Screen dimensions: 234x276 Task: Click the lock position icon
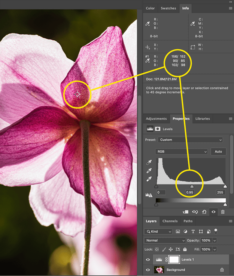pos(170,249)
